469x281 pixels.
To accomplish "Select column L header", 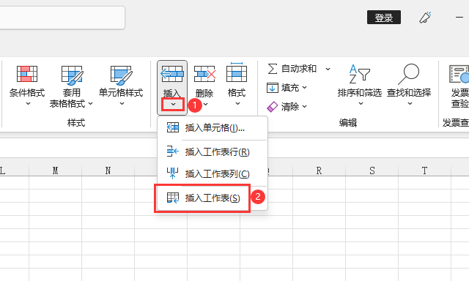I will click(x=15, y=171).
